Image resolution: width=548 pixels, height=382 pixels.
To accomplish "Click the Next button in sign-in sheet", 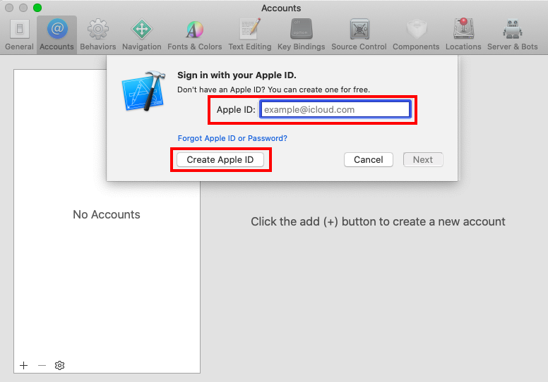I will coord(423,160).
